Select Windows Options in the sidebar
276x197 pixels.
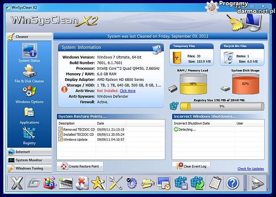click(29, 94)
